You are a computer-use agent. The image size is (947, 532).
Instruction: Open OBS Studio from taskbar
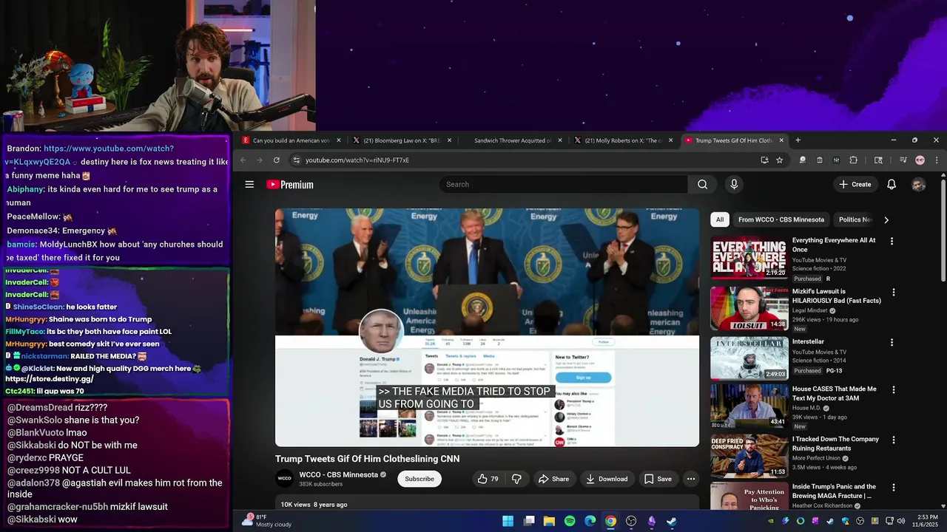(631, 521)
